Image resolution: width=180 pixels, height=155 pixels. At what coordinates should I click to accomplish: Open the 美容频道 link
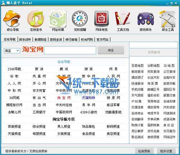click(x=113, y=134)
